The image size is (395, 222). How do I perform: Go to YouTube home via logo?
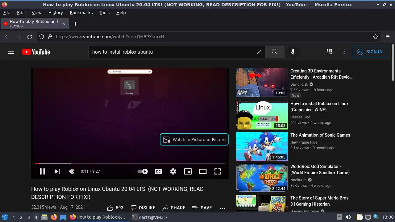36,52
